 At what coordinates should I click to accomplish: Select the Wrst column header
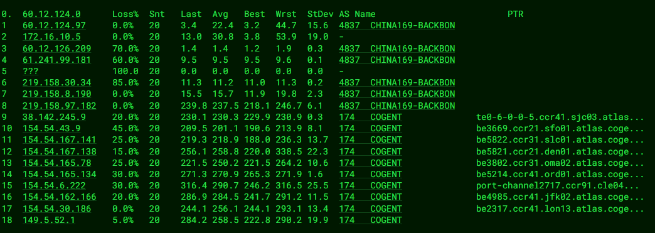[286, 14]
